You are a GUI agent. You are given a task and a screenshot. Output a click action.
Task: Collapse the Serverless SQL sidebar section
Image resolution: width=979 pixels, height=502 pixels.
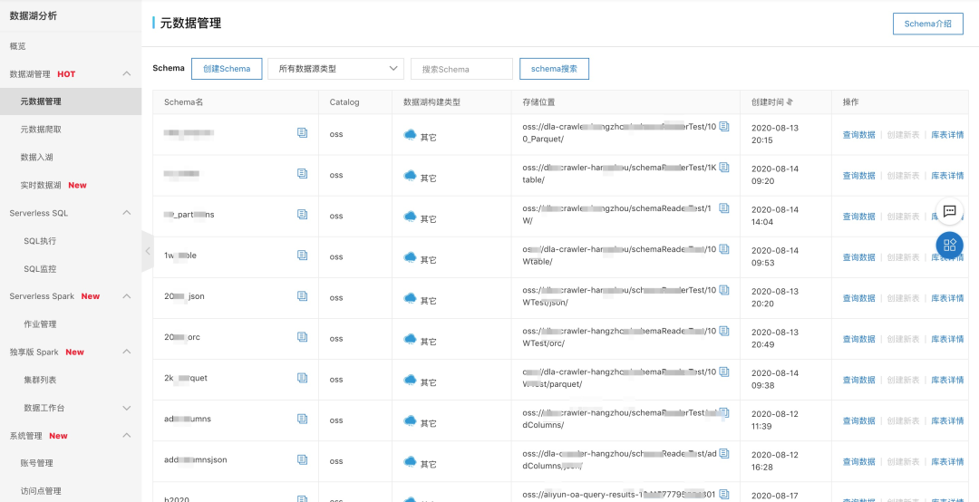[127, 213]
